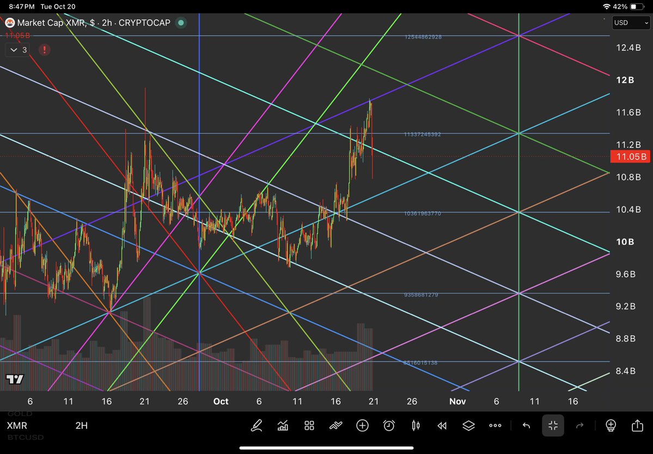Screen dimensions: 653x454
Task: Select the 9358681279 horizontal line label
Action: pos(420,295)
